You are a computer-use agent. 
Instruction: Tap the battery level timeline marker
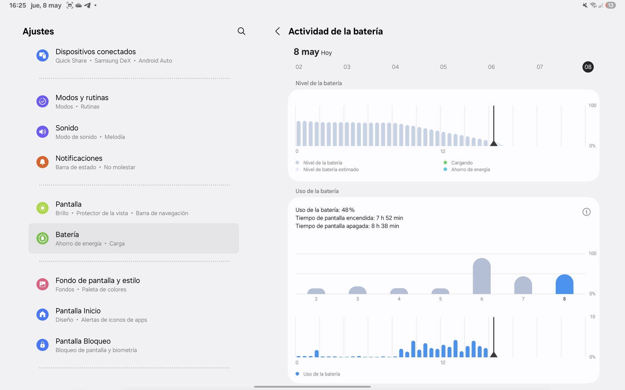pos(494,143)
